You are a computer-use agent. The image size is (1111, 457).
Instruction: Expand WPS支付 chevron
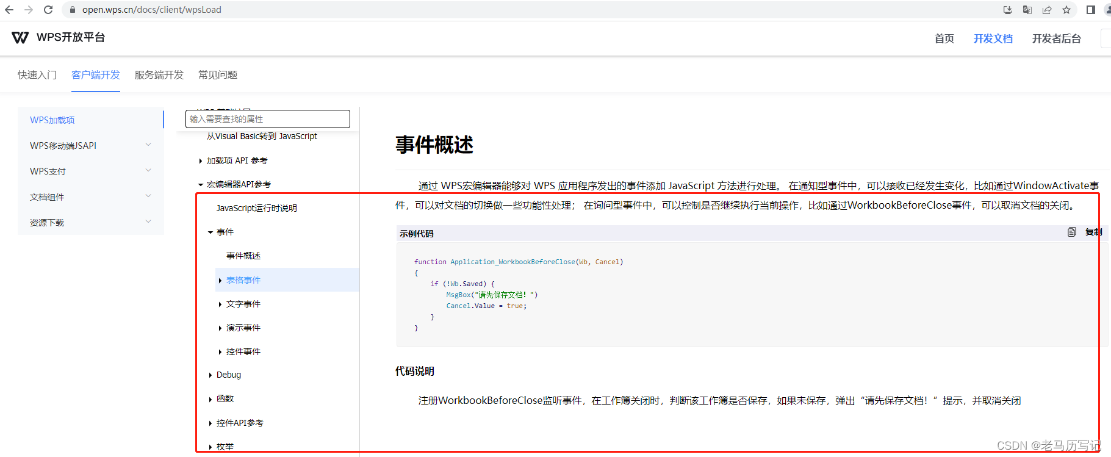pyautogui.click(x=148, y=170)
